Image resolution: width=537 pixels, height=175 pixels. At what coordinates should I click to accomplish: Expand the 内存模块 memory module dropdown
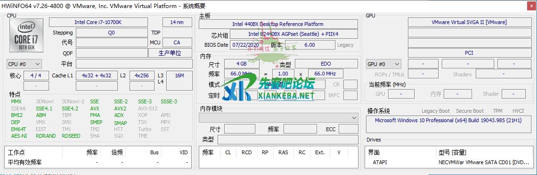(x=278, y=118)
